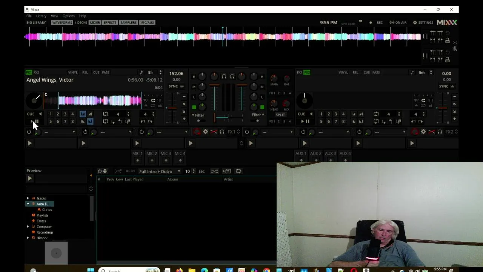Image resolution: width=483 pixels, height=272 pixels.
Task: Open right channel Filter quick effect dropdown
Action: (x=258, y=115)
